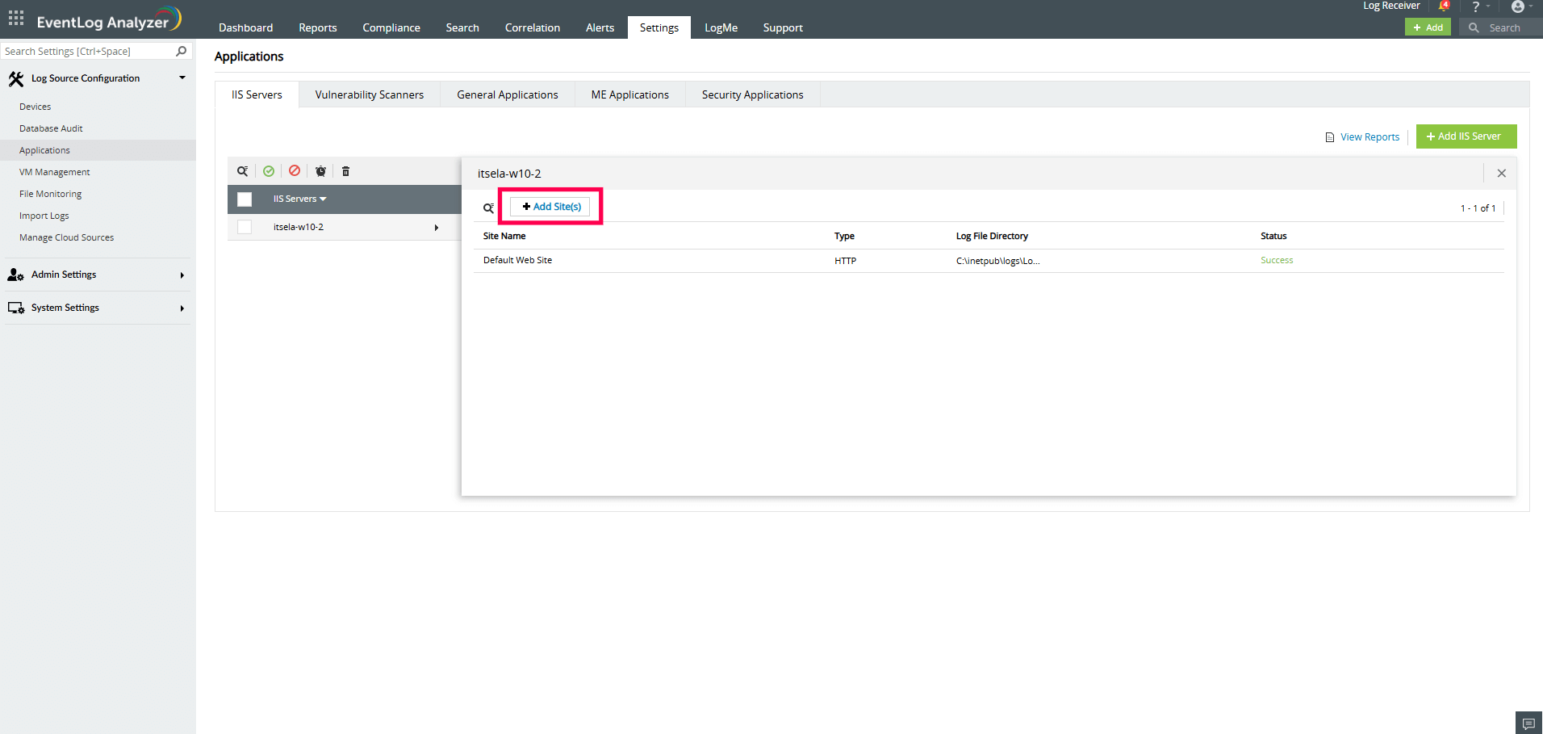This screenshot has height=734, width=1543.
Task: Open the apps grid icon beside EventLog Analyzer logo
Action: 15,18
